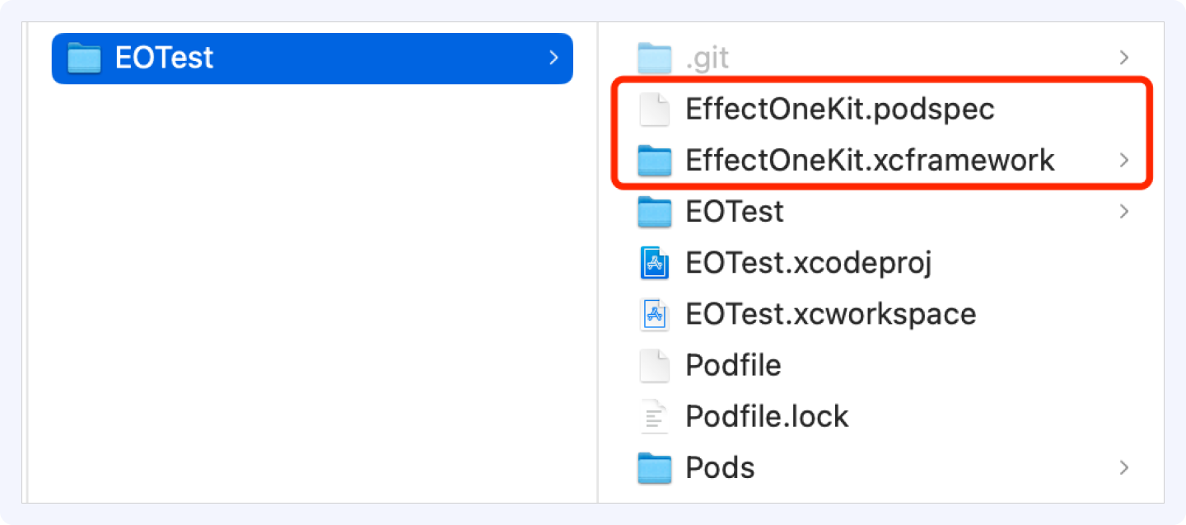Click folder icon of selected EOTest row
Image resolution: width=1186 pixels, height=525 pixels.
click(x=83, y=58)
